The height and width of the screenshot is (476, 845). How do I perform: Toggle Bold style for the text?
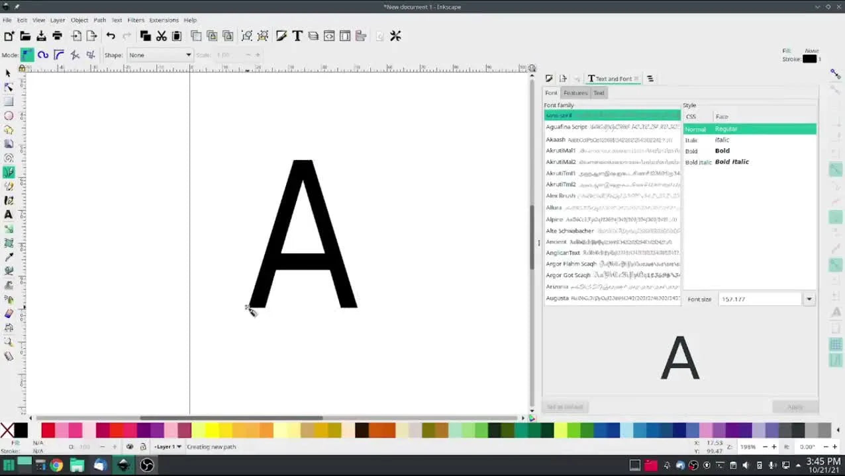722,151
